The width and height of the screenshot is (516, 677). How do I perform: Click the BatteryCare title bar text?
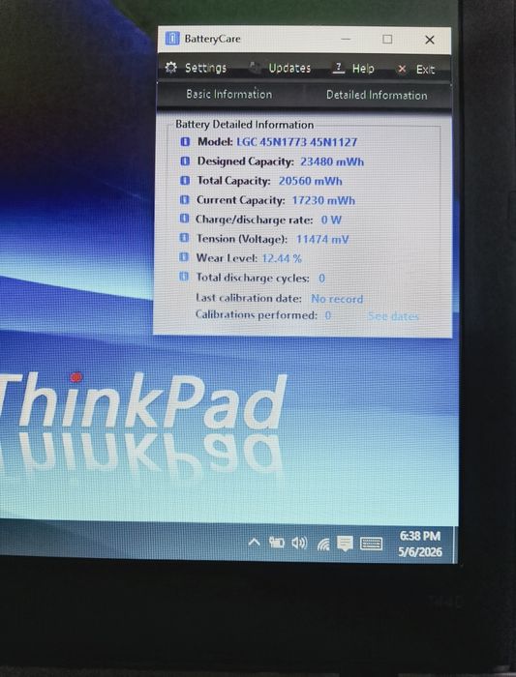point(212,39)
